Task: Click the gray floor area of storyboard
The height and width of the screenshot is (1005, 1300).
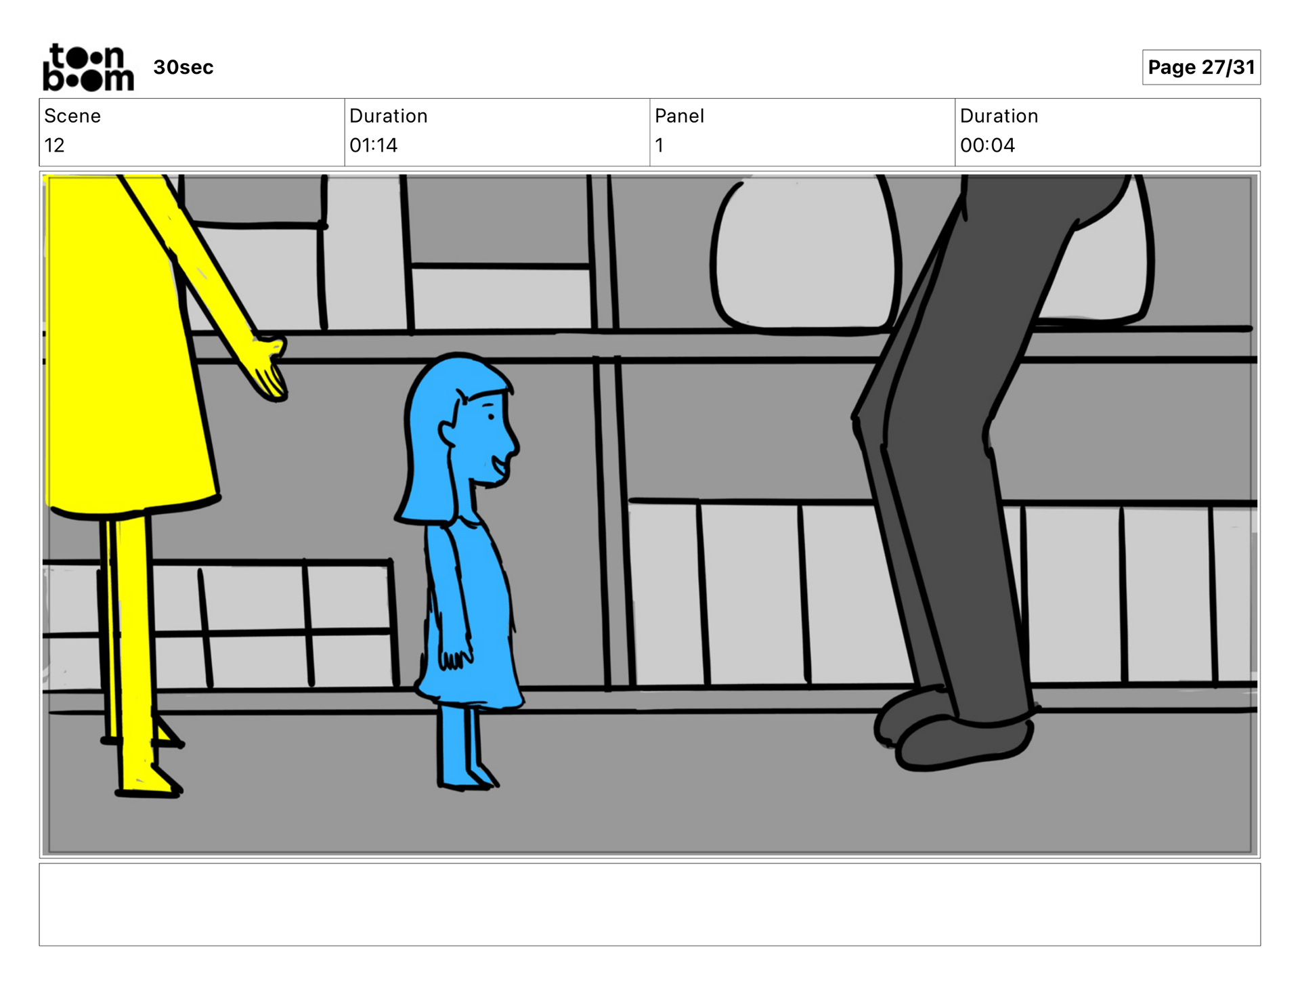Action: (x=677, y=786)
